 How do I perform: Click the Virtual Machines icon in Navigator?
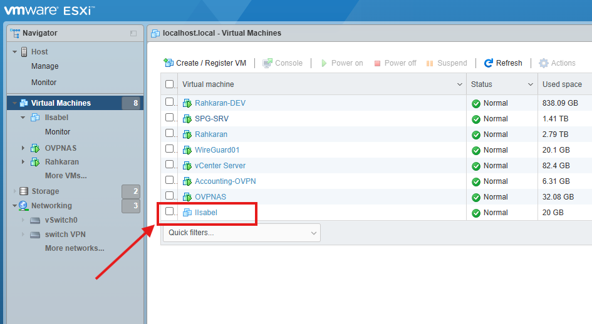pyautogui.click(x=24, y=103)
